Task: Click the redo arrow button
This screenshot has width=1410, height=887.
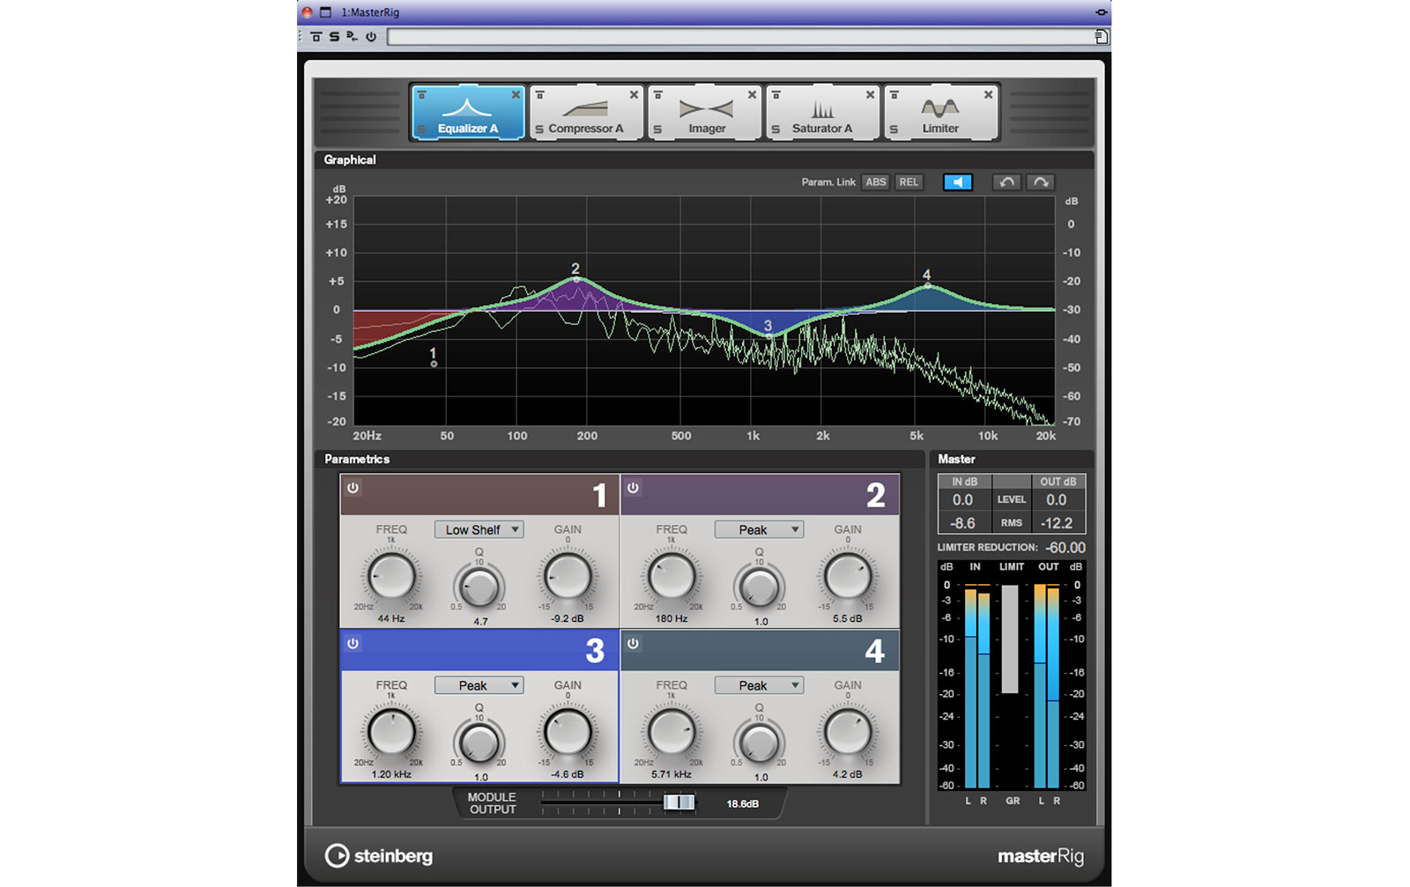Action: [x=1041, y=182]
